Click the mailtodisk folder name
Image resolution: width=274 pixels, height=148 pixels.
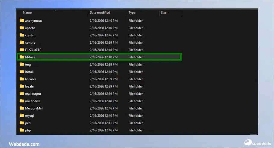tap(33, 101)
